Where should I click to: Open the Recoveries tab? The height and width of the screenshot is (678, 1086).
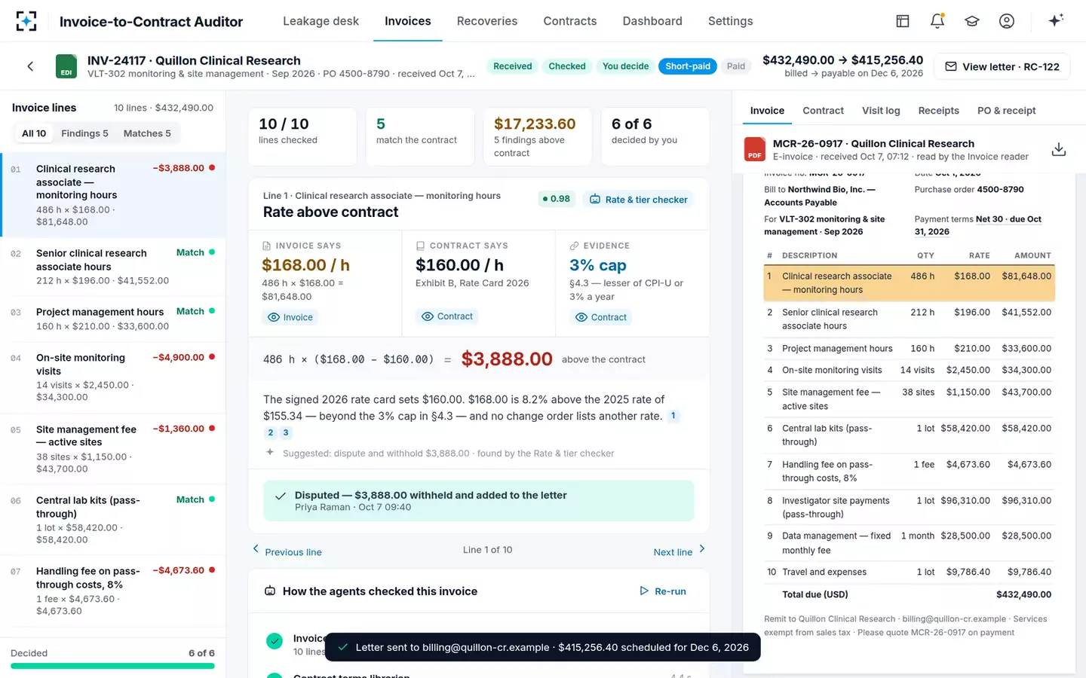(x=487, y=21)
